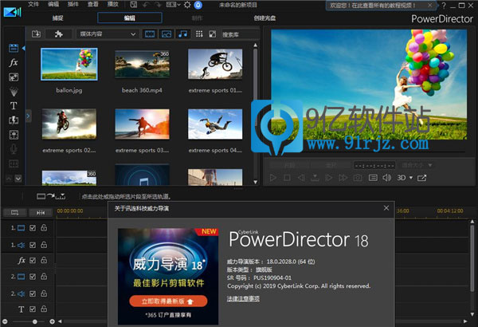The image size is (478, 327).
Task: Click the help question mark icon
Action: coord(444,6)
